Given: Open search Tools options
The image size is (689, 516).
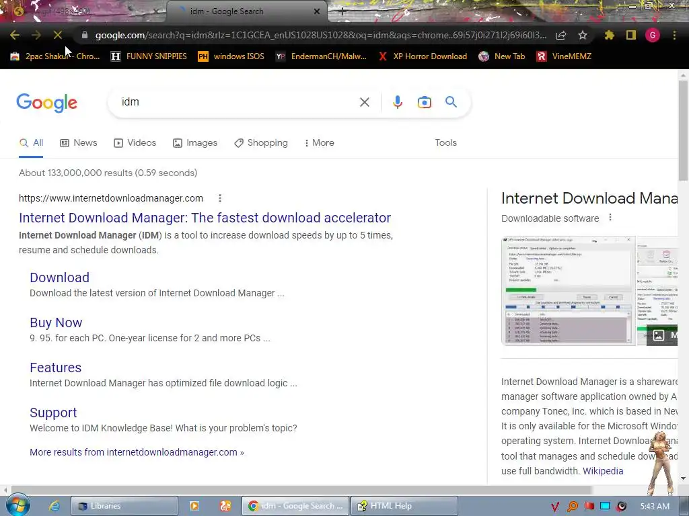Looking at the screenshot, I should (x=445, y=143).
